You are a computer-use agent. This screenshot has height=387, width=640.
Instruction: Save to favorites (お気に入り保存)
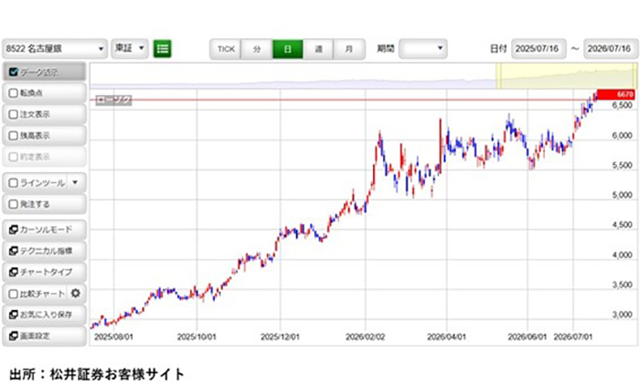point(45,315)
